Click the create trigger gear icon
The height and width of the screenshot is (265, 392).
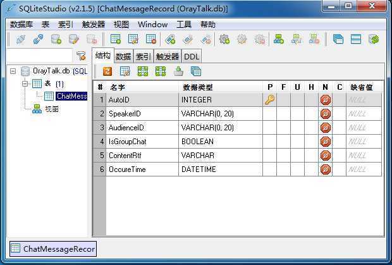224,39
